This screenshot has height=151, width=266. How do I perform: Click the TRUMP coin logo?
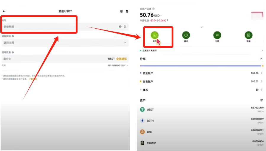(142, 143)
